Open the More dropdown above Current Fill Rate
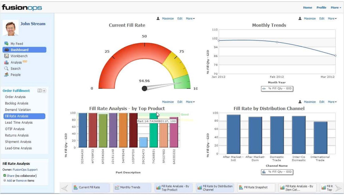 click(190, 18)
